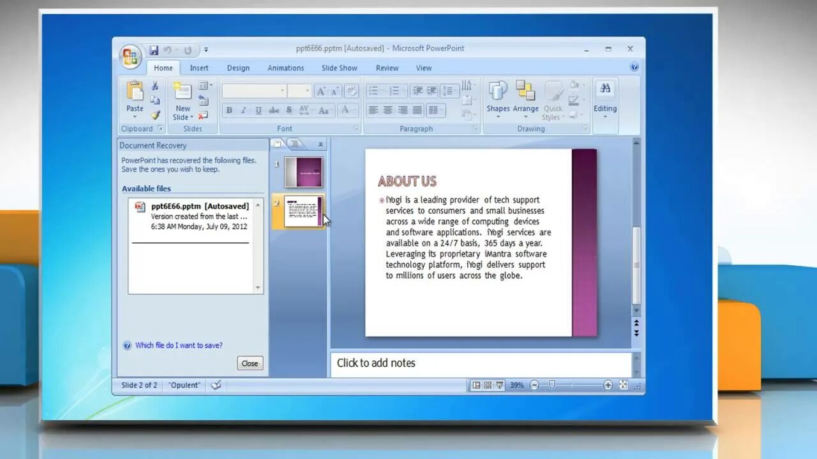817x459 pixels.
Task: Click the Increase Font Size icon
Action: tap(321, 91)
